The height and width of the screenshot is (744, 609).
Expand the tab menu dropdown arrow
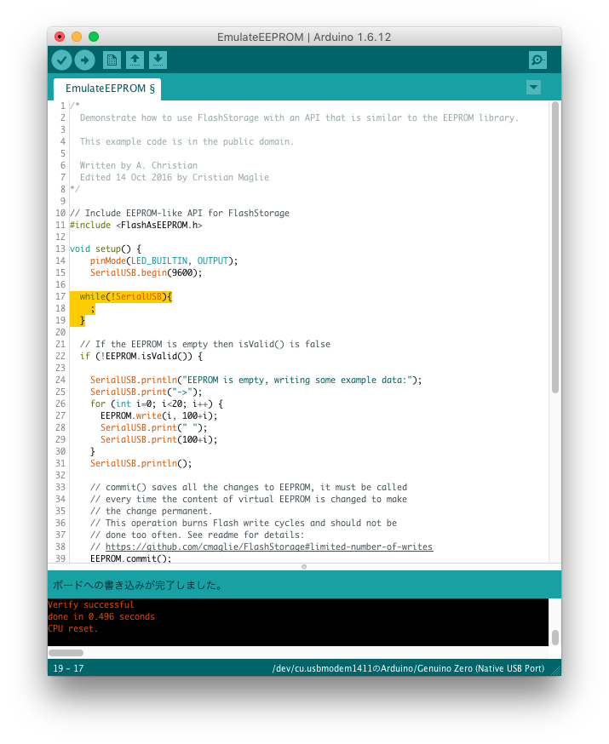click(x=533, y=88)
